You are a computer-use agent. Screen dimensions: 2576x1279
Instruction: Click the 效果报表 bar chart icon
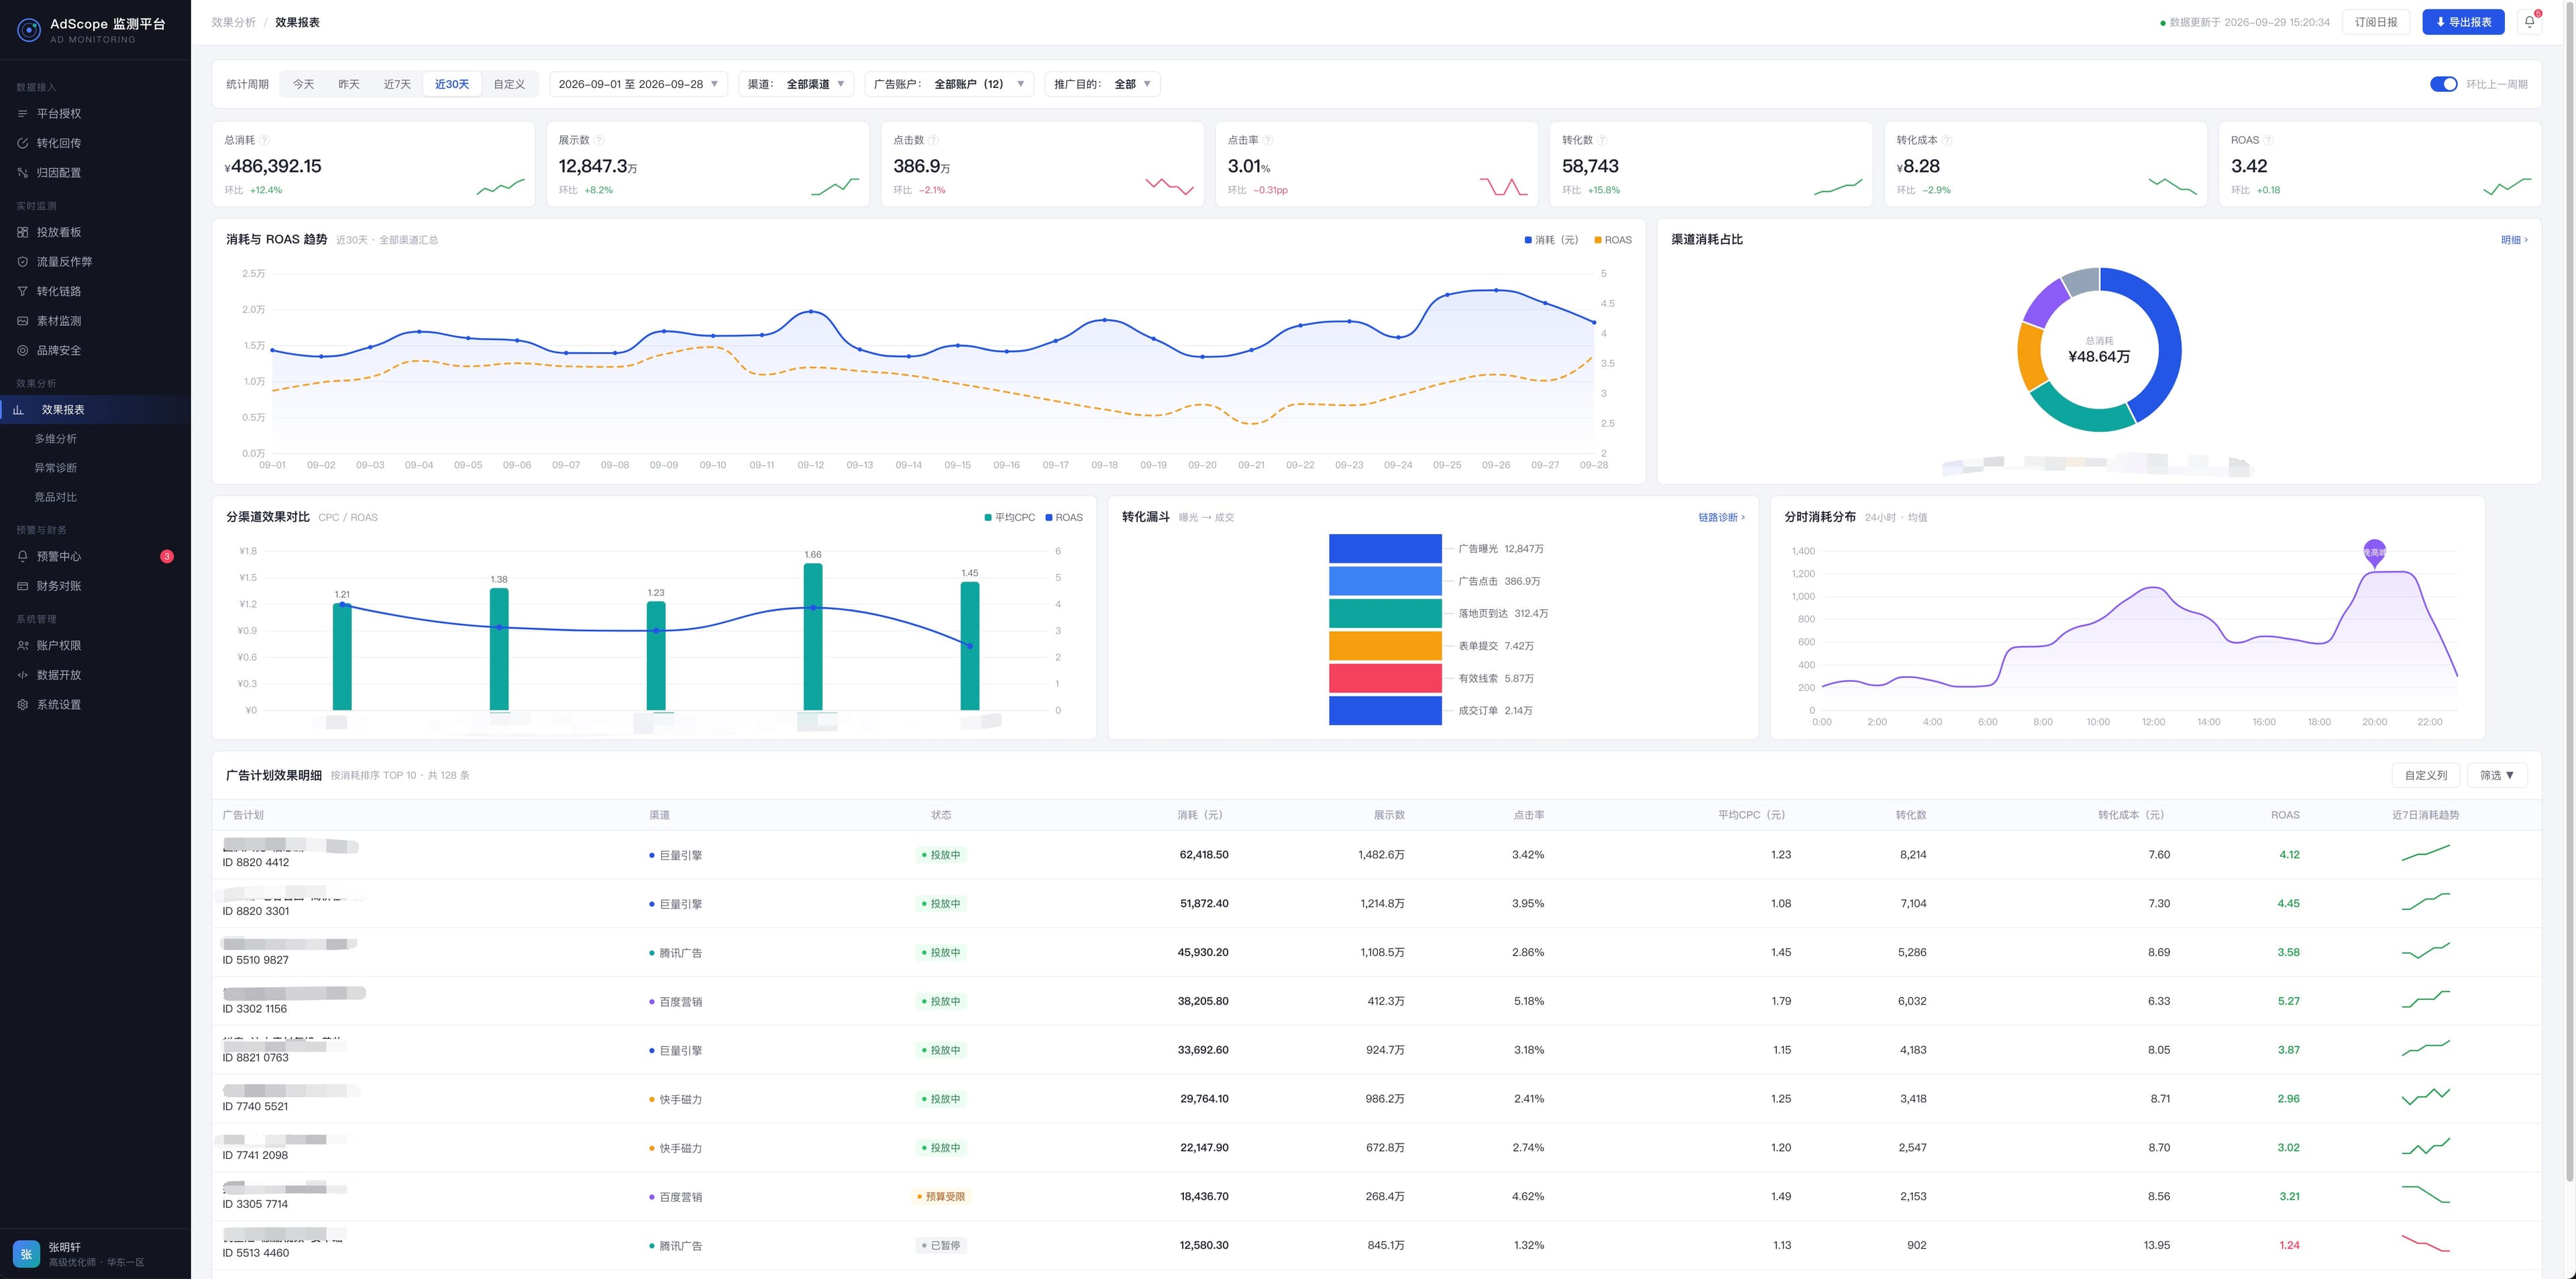tap(18, 410)
